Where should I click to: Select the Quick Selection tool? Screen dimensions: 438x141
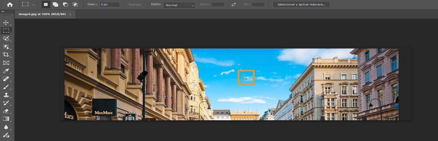pos(6,39)
